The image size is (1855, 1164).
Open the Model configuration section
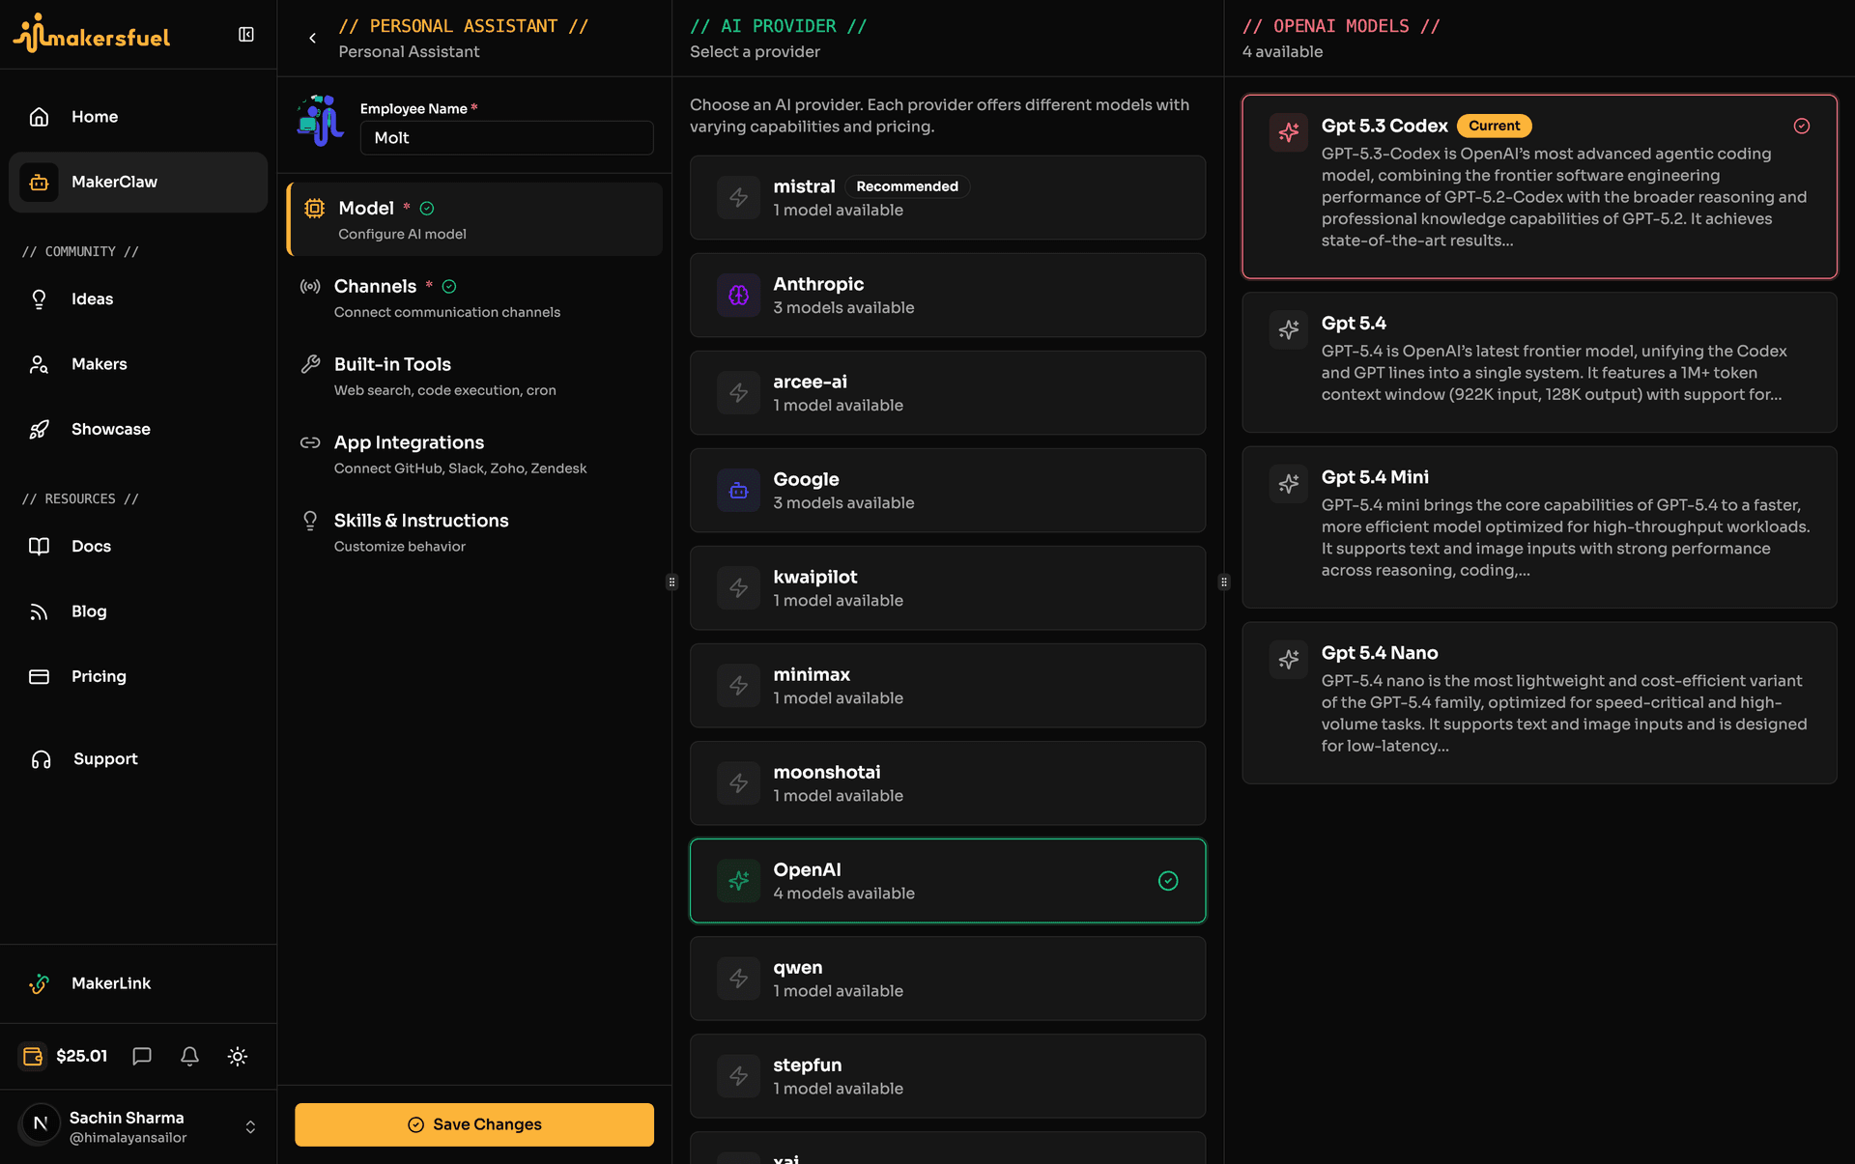pos(476,219)
